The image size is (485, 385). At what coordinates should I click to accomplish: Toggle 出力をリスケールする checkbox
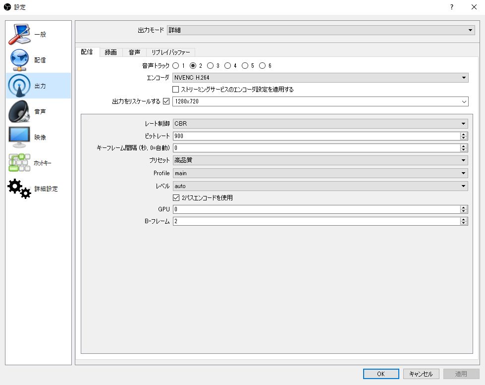pyautogui.click(x=166, y=101)
